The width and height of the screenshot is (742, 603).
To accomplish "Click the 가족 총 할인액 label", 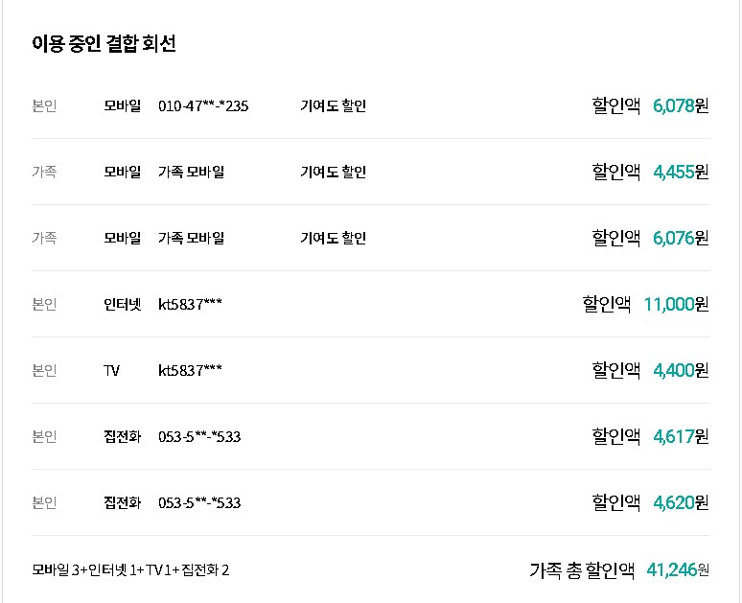I will 582,570.
